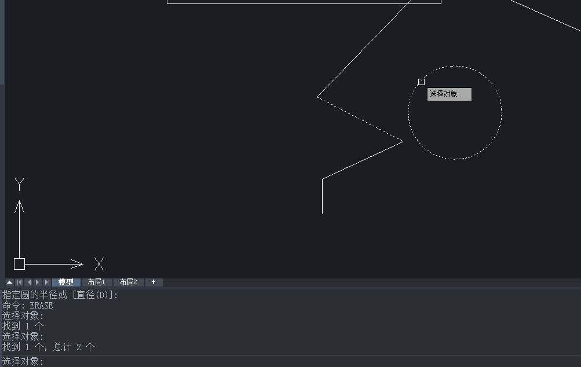Image resolution: width=581 pixels, height=367 pixels.
Task: Open the 布局1 layout tab
Action: pos(96,282)
